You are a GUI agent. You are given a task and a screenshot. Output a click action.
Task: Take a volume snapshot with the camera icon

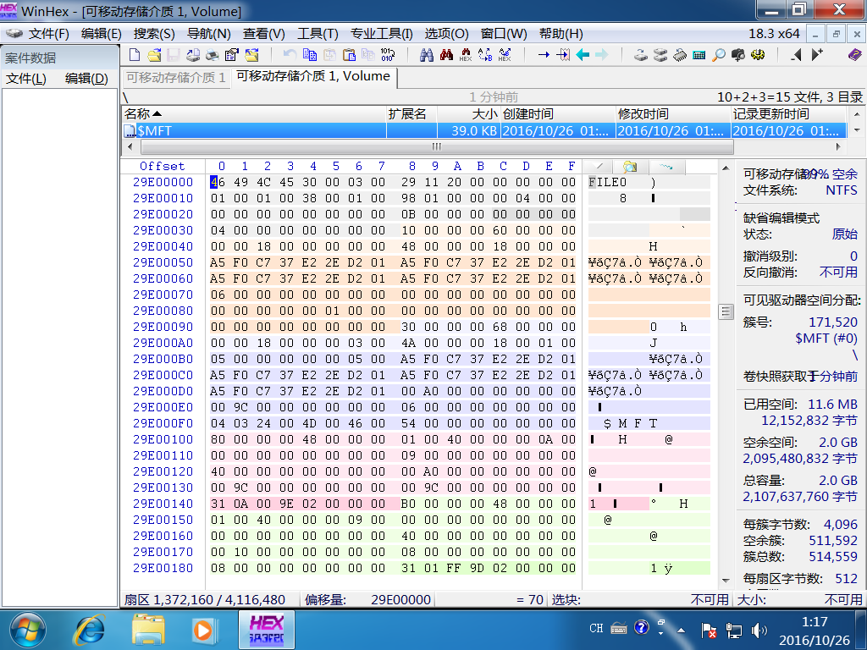tap(738, 54)
